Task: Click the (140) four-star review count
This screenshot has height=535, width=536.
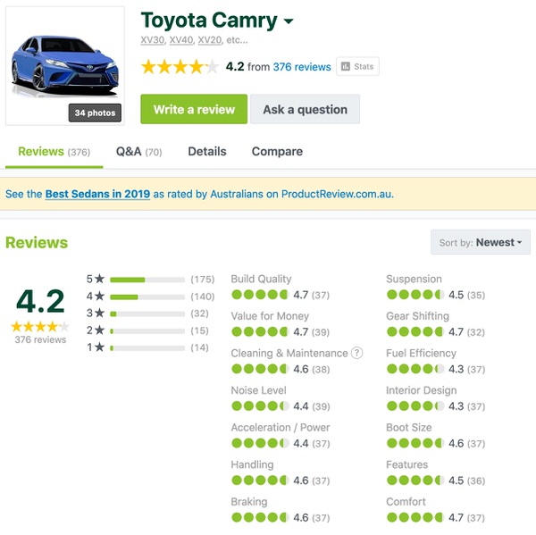Action: pos(203,297)
